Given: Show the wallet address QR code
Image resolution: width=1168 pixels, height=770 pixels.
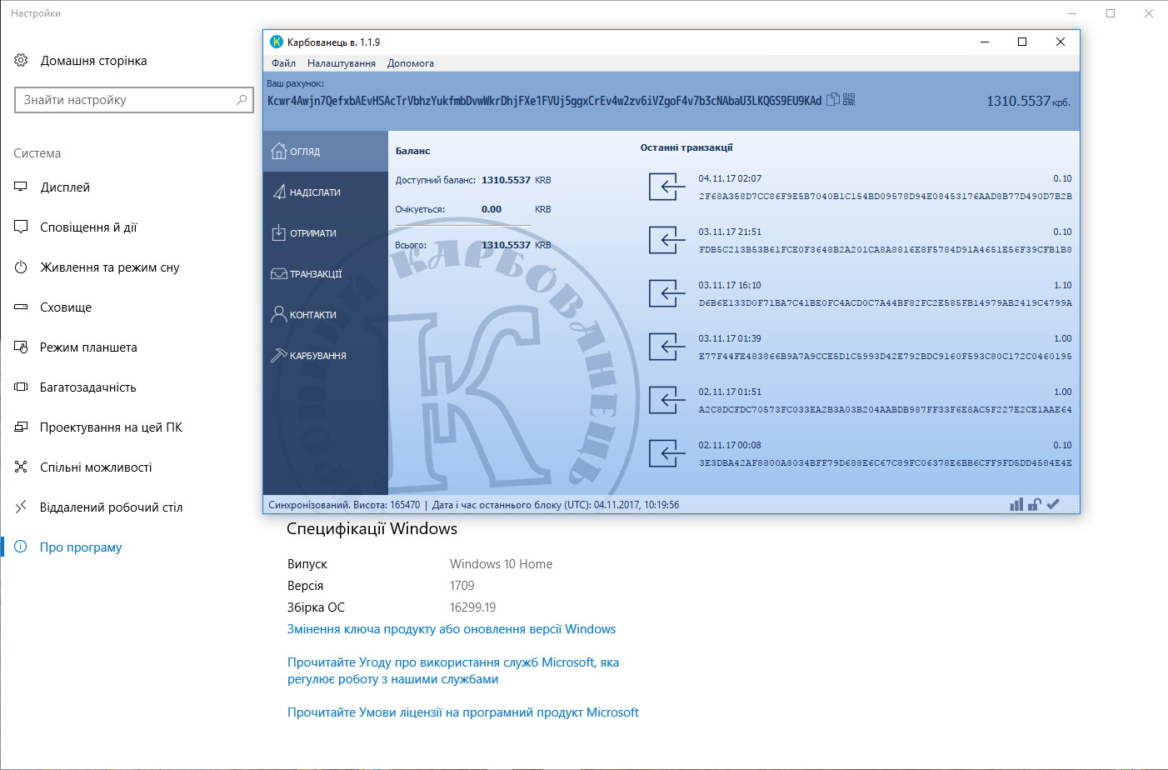Looking at the screenshot, I should click(849, 100).
